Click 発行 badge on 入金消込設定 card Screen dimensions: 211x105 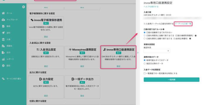46,53
